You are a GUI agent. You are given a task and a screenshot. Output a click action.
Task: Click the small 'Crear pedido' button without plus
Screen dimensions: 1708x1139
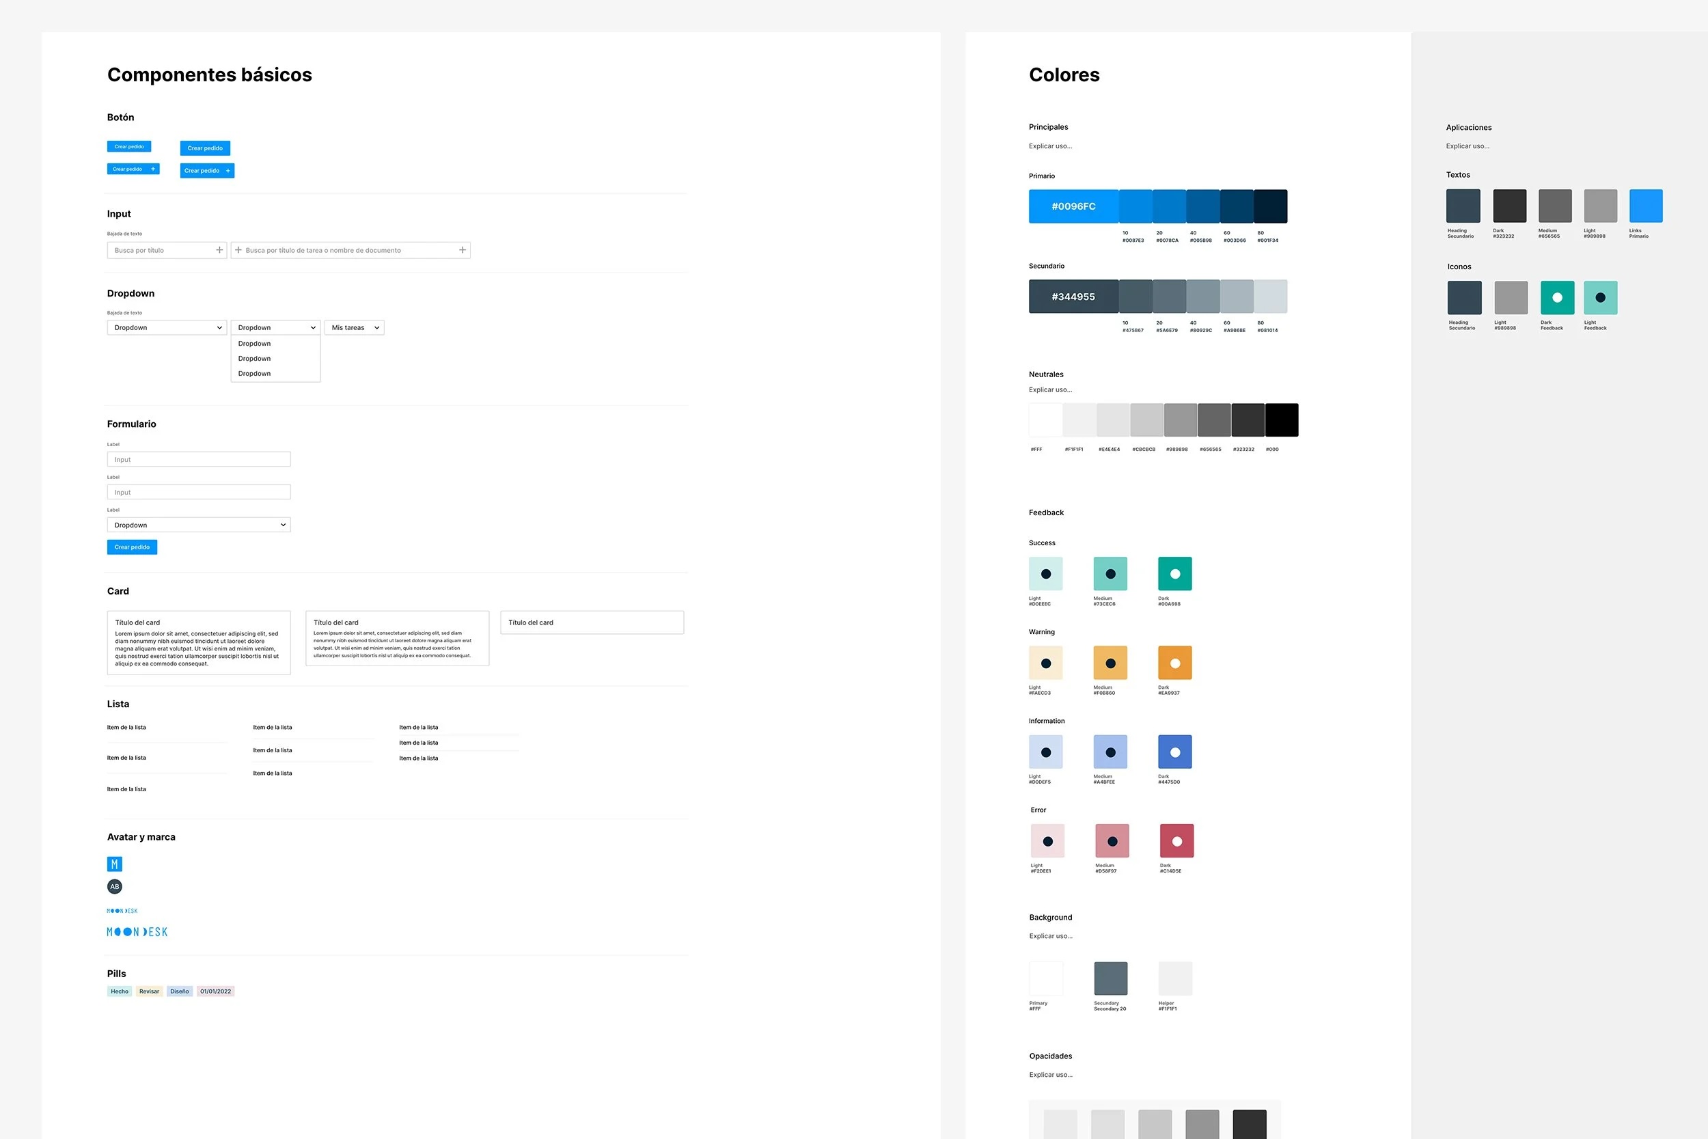coord(129,147)
